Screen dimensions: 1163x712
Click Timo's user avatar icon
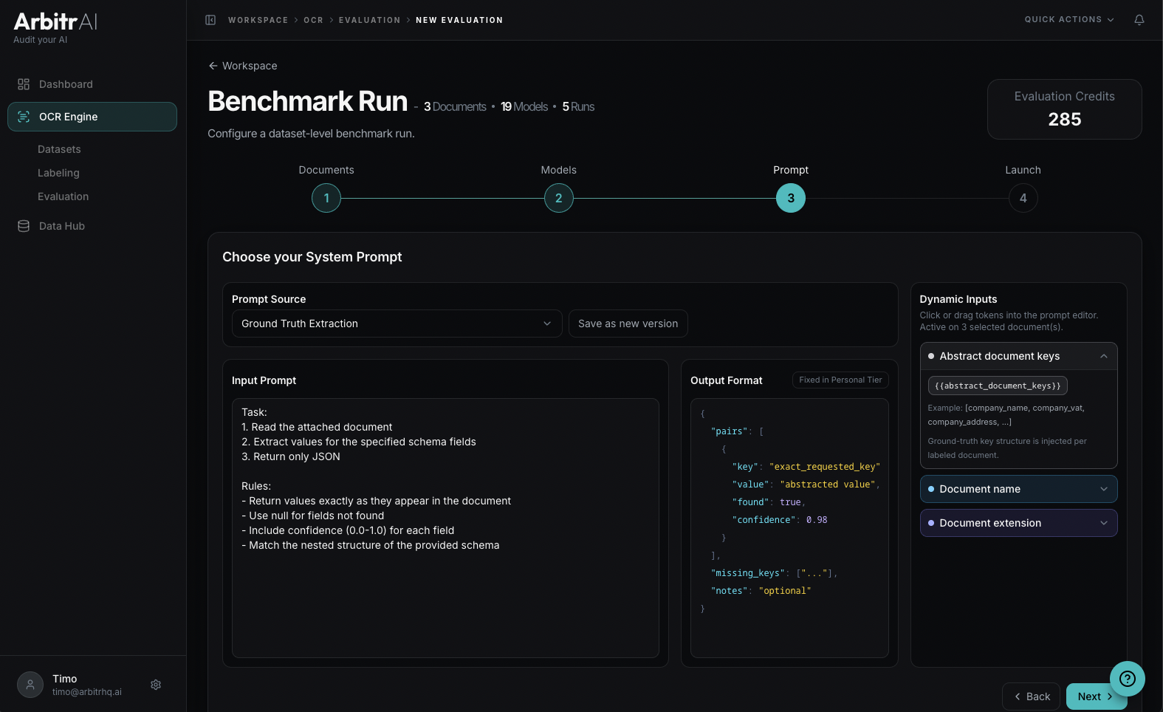click(x=30, y=685)
